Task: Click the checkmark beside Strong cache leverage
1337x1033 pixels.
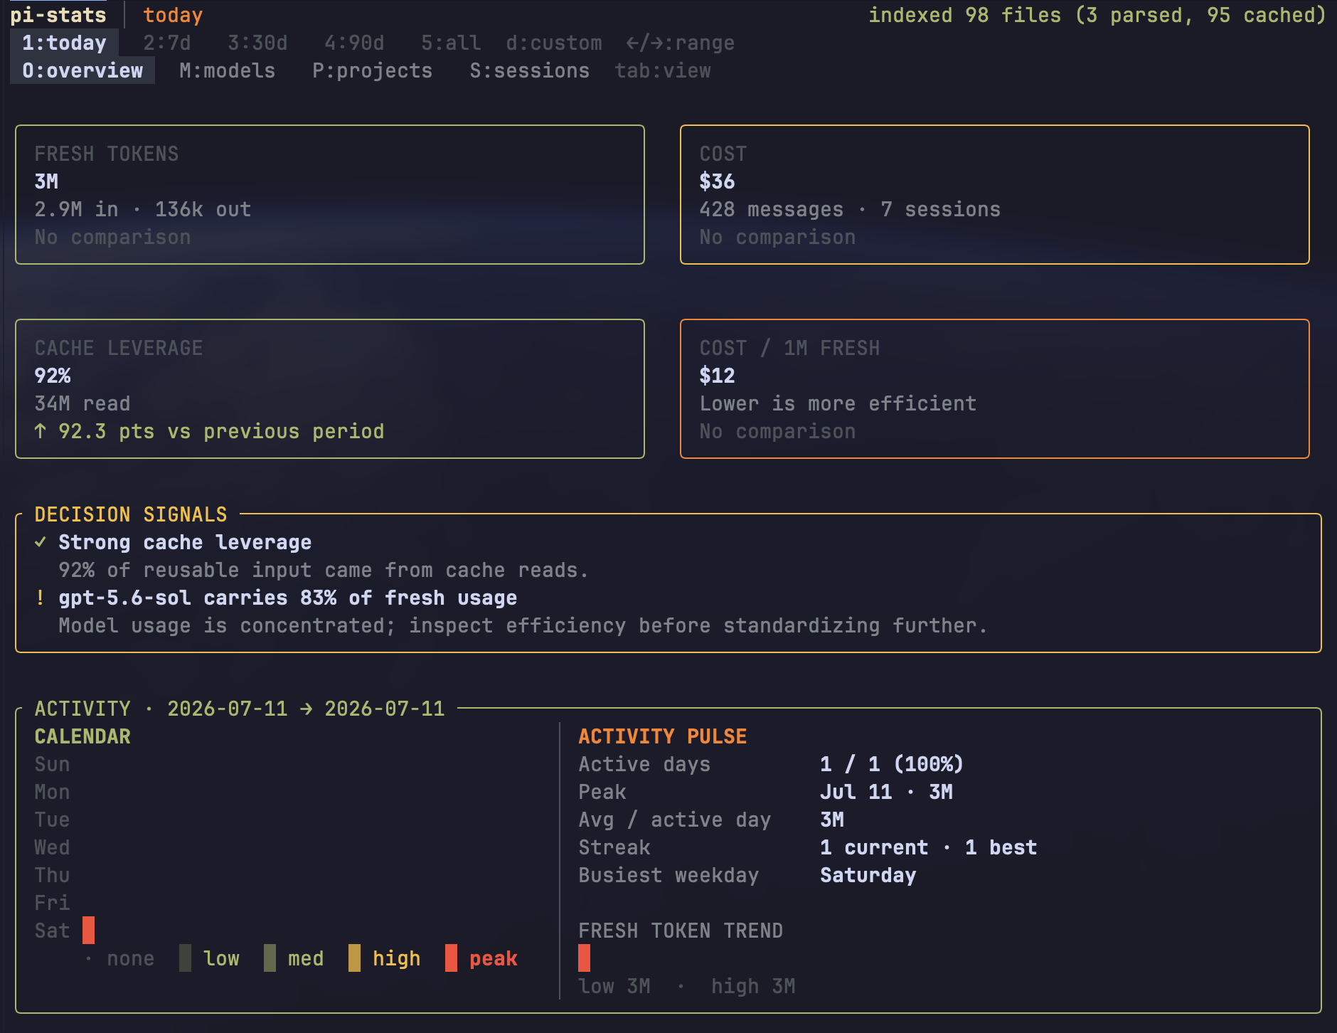Action: point(41,542)
